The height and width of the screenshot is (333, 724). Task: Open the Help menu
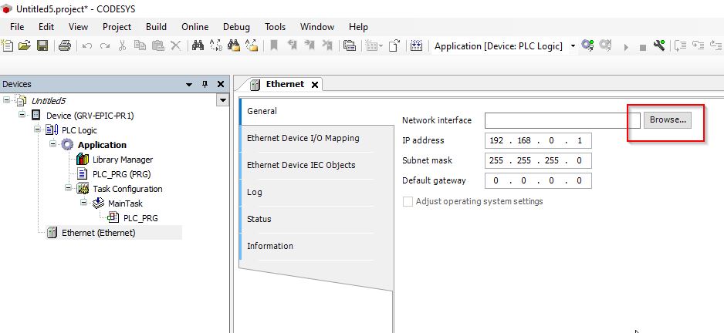[x=358, y=27]
